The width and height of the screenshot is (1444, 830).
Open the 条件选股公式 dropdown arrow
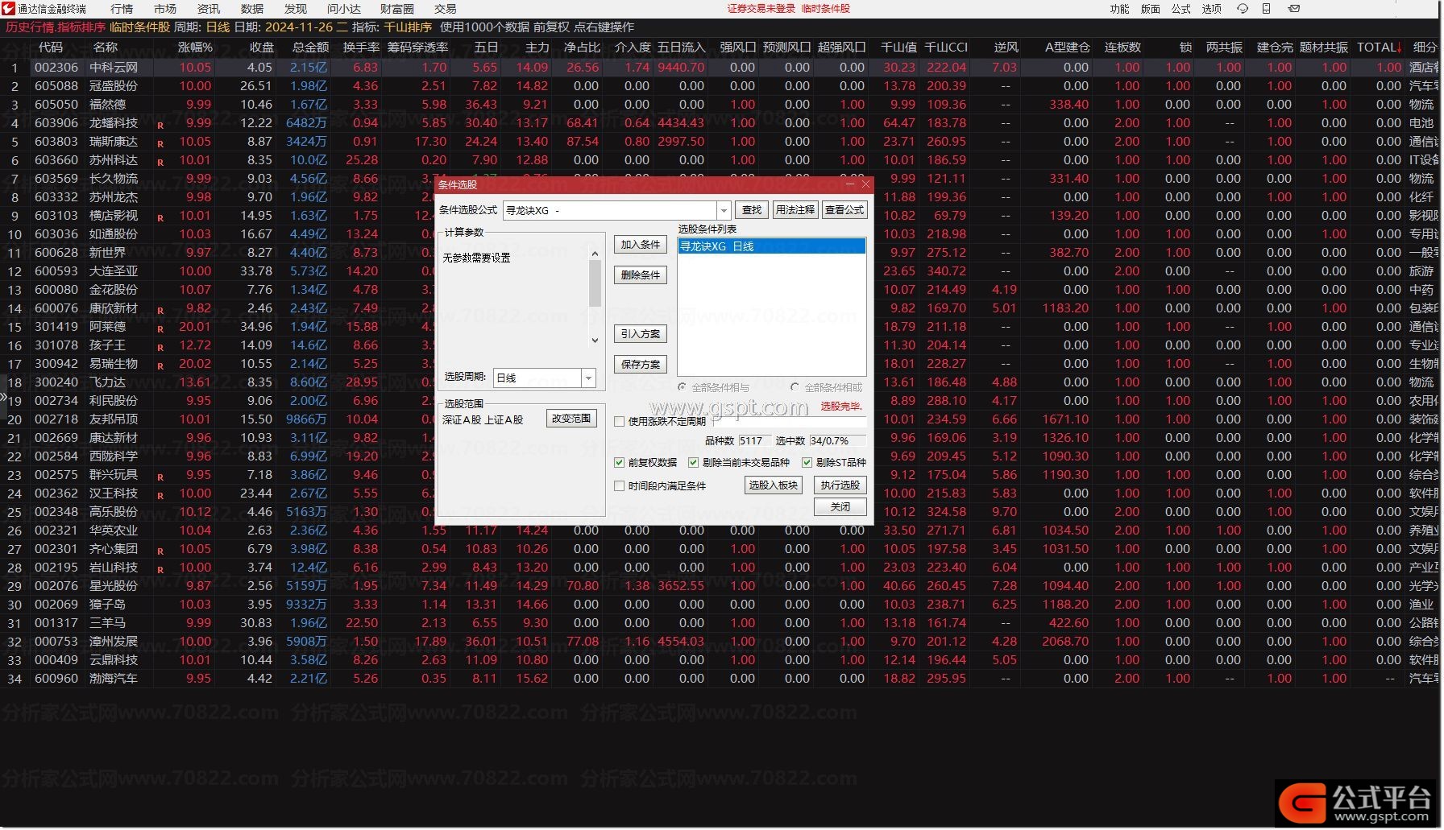(x=723, y=211)
